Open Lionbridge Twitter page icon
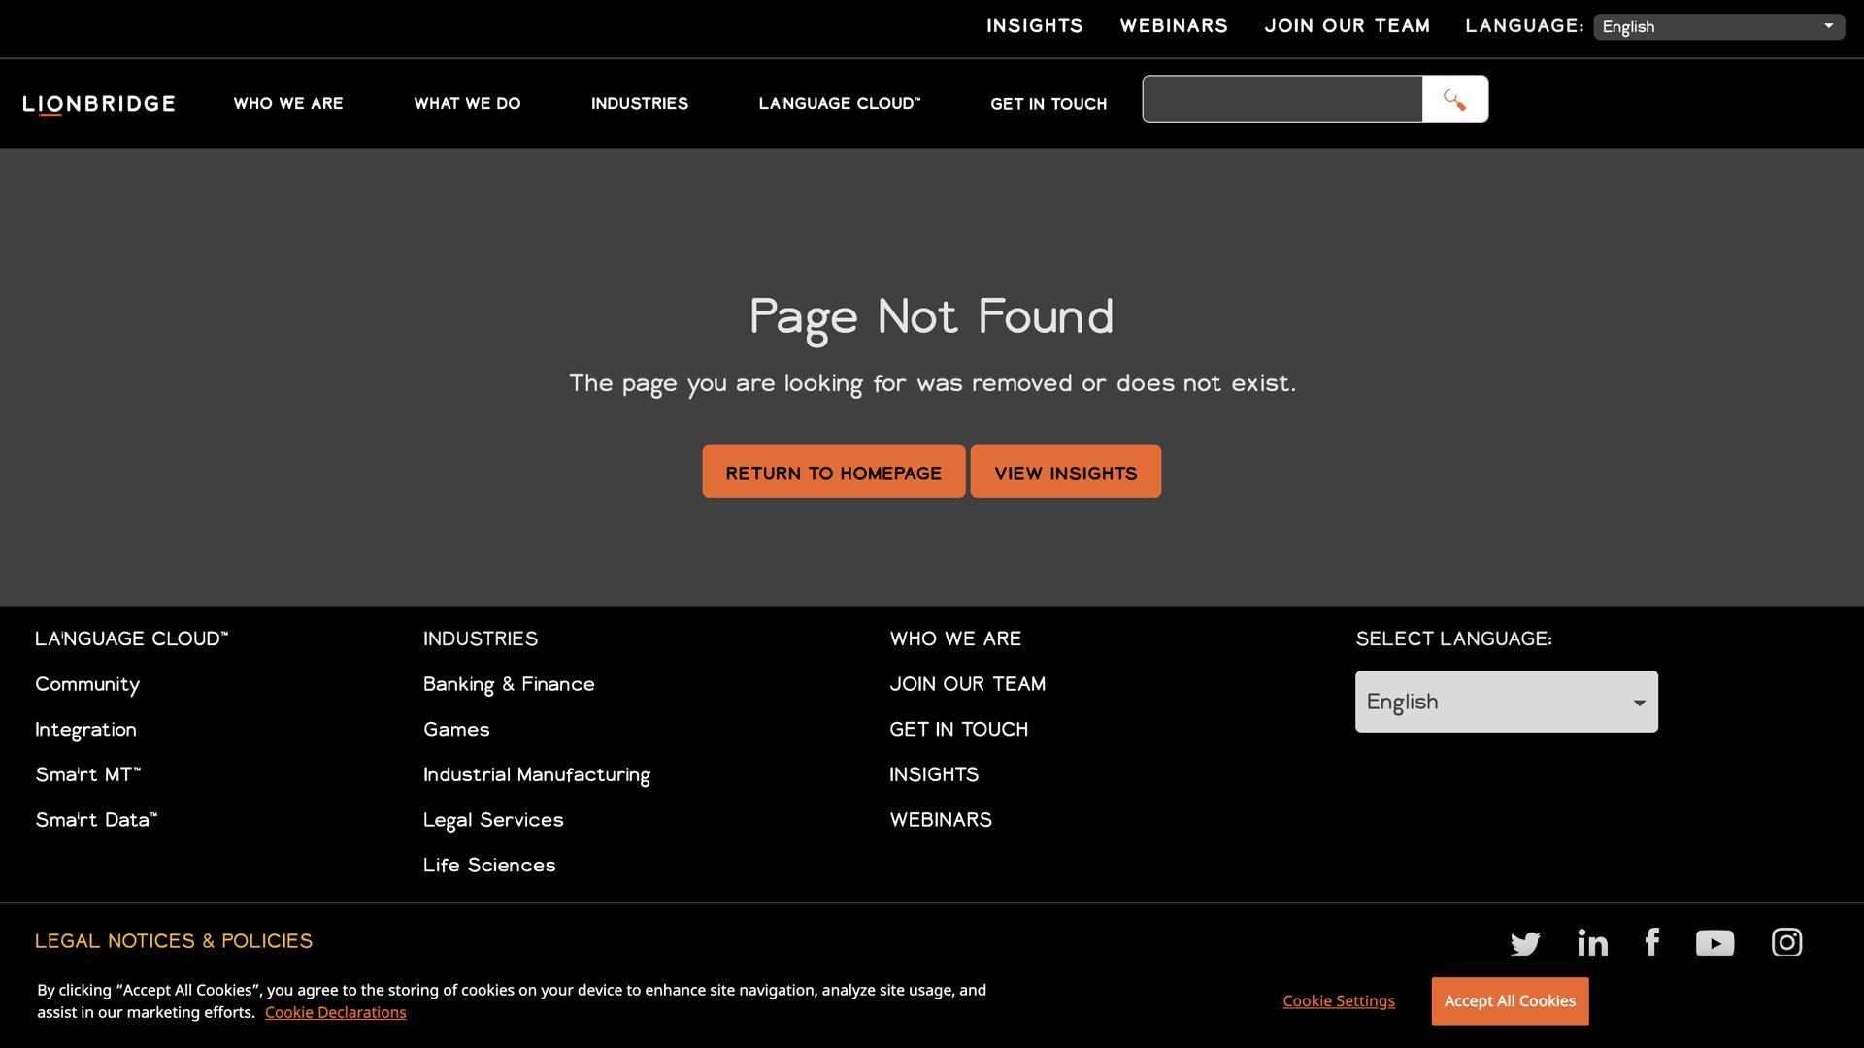1864x1048 pixels. coord(1525,943)
